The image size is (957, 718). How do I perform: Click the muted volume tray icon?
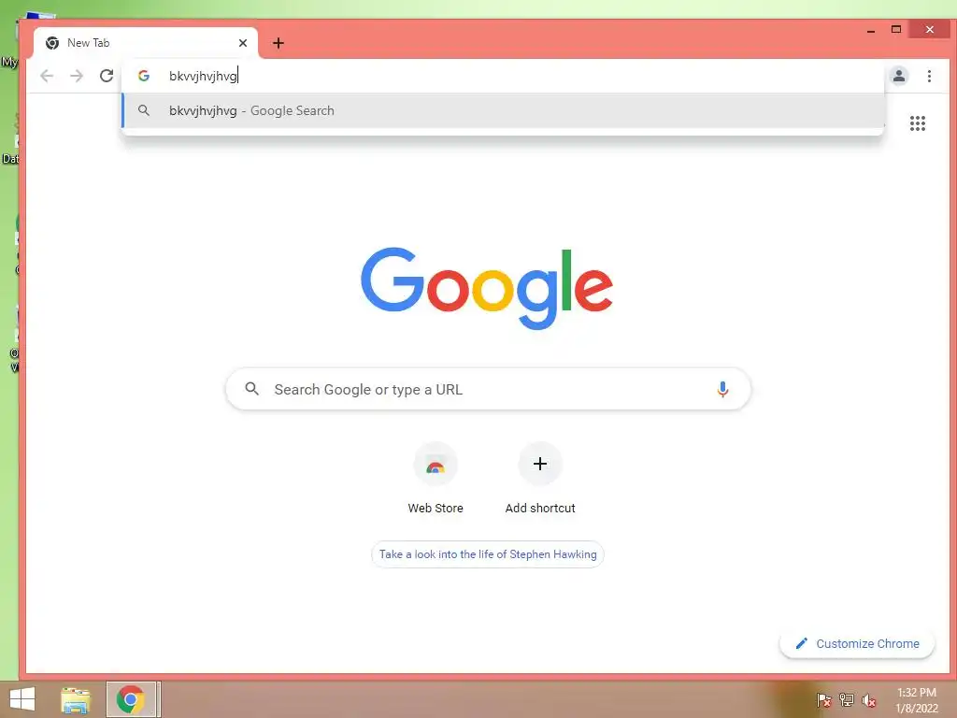(x=869, y=700)
